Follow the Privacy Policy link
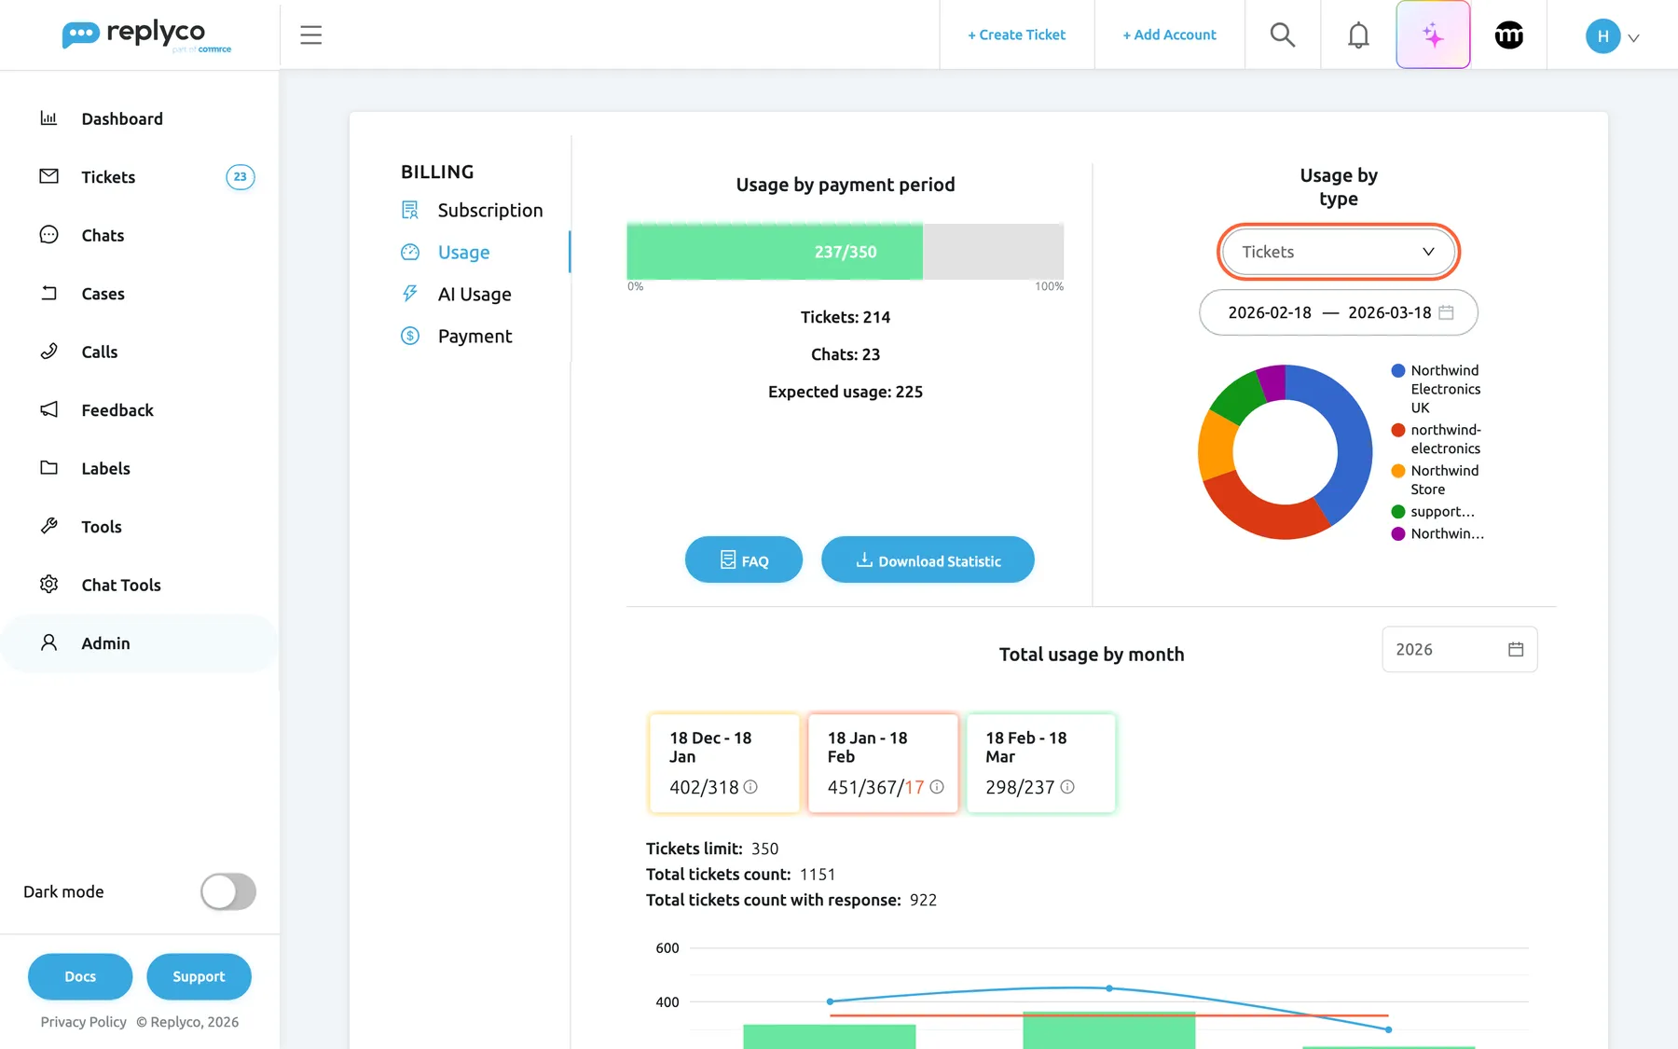Screen dimensions: 1678x1049 (84, 1022)
